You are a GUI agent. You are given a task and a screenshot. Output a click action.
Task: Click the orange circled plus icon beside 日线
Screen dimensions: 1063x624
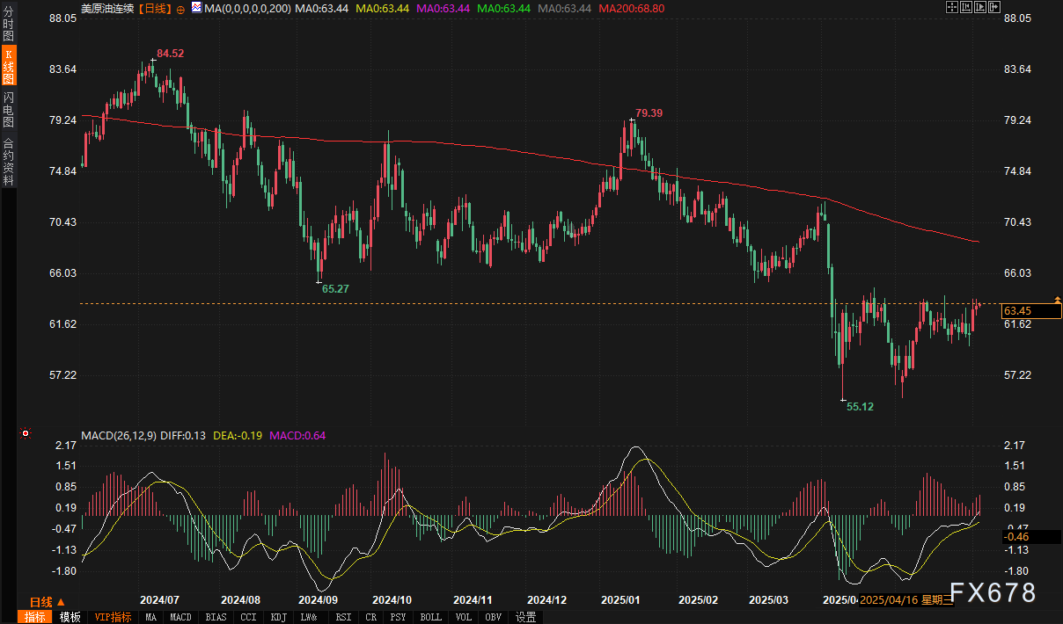pos(180,8)
